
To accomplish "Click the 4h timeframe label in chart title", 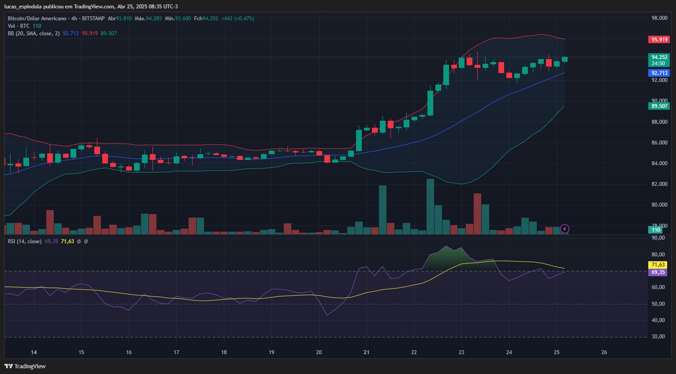I will click(x=74, y=19).
